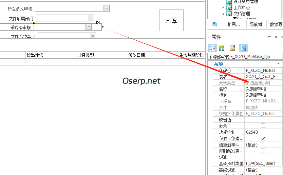Image resolution: width=283 pixels, height=175 pixels.
Task: Click the 采购部审核 input field
Action: [x=60, y=27]
